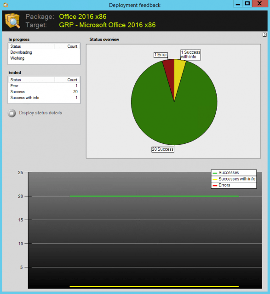The width and height of the screenshot is (270, 294).
Task: Select the Error row in Ended list
Action: coord(44,86)
